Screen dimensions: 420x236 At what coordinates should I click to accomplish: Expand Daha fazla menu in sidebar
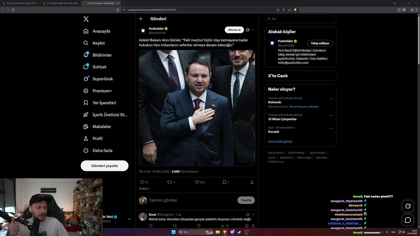tap(98, 150)
